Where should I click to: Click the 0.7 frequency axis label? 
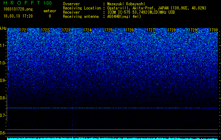point(3,115)
